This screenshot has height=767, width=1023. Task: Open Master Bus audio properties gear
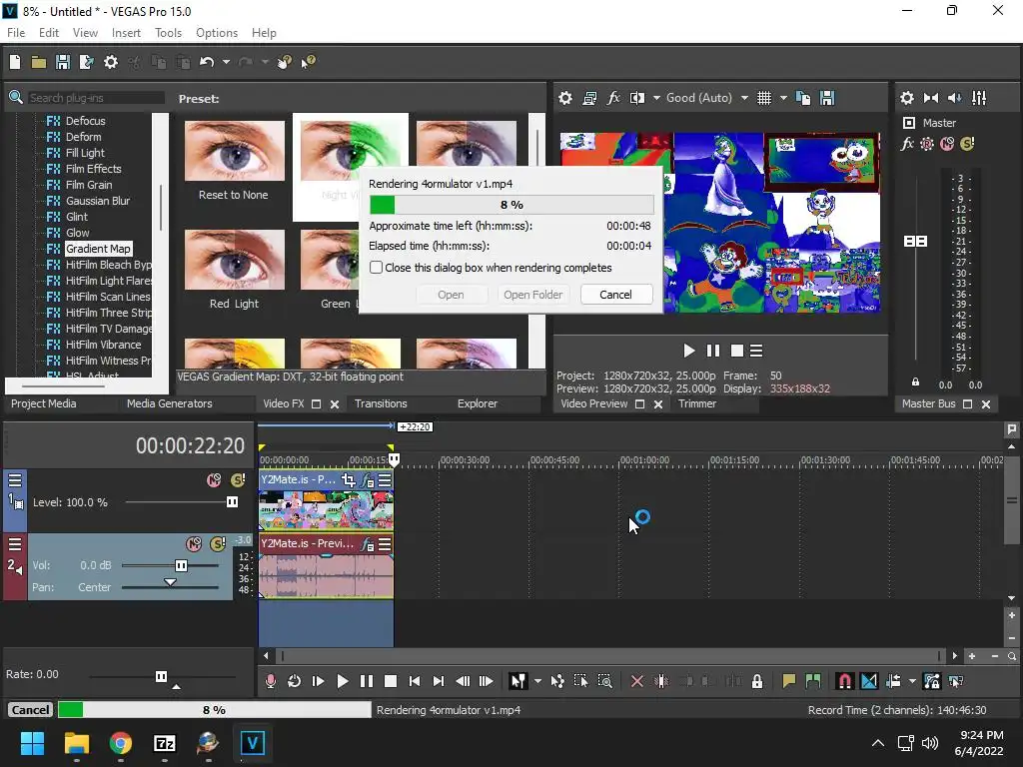click(907, 98)
